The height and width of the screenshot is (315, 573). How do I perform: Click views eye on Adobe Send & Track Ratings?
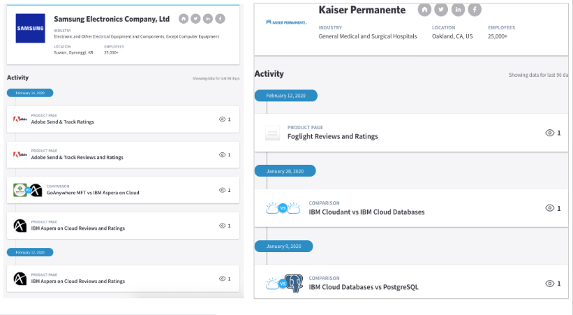tap(222, 119)
